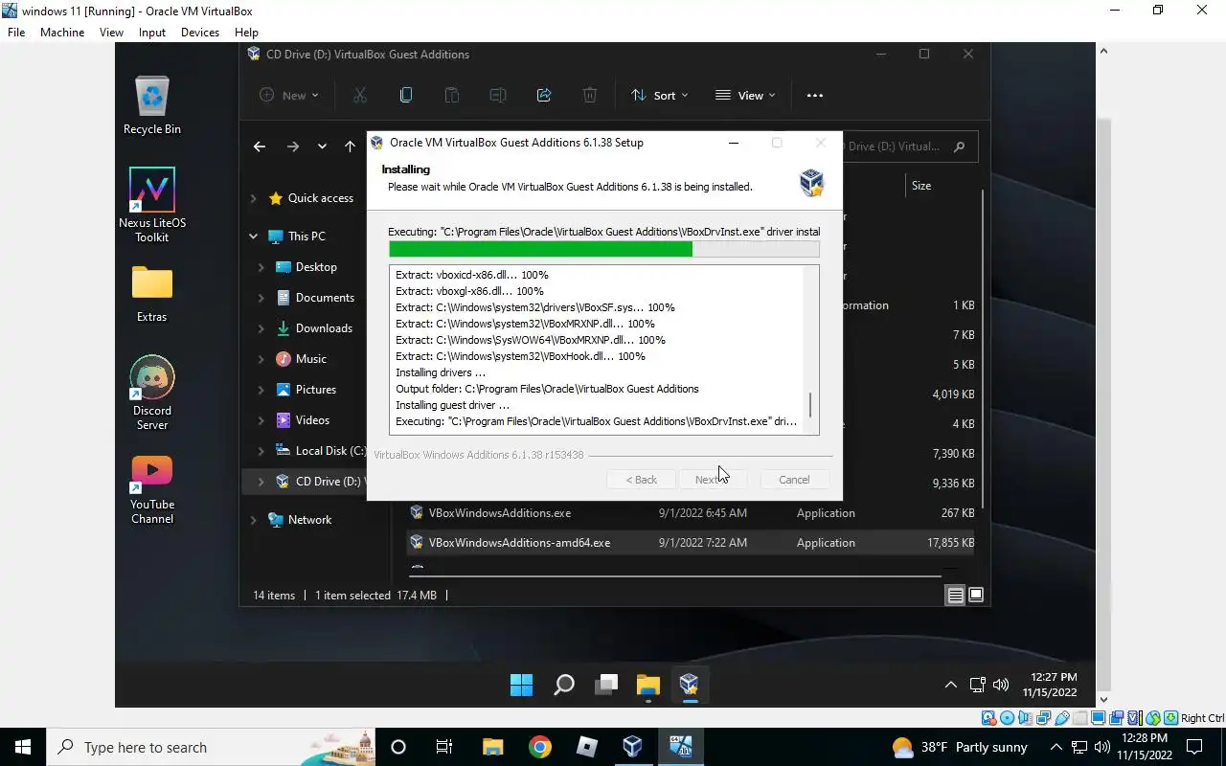Image resolution: width=1226 pixels, height=766 pixels.
Task: Click VirtualBox USB devices status icon
Action: tap(1062, 718)
